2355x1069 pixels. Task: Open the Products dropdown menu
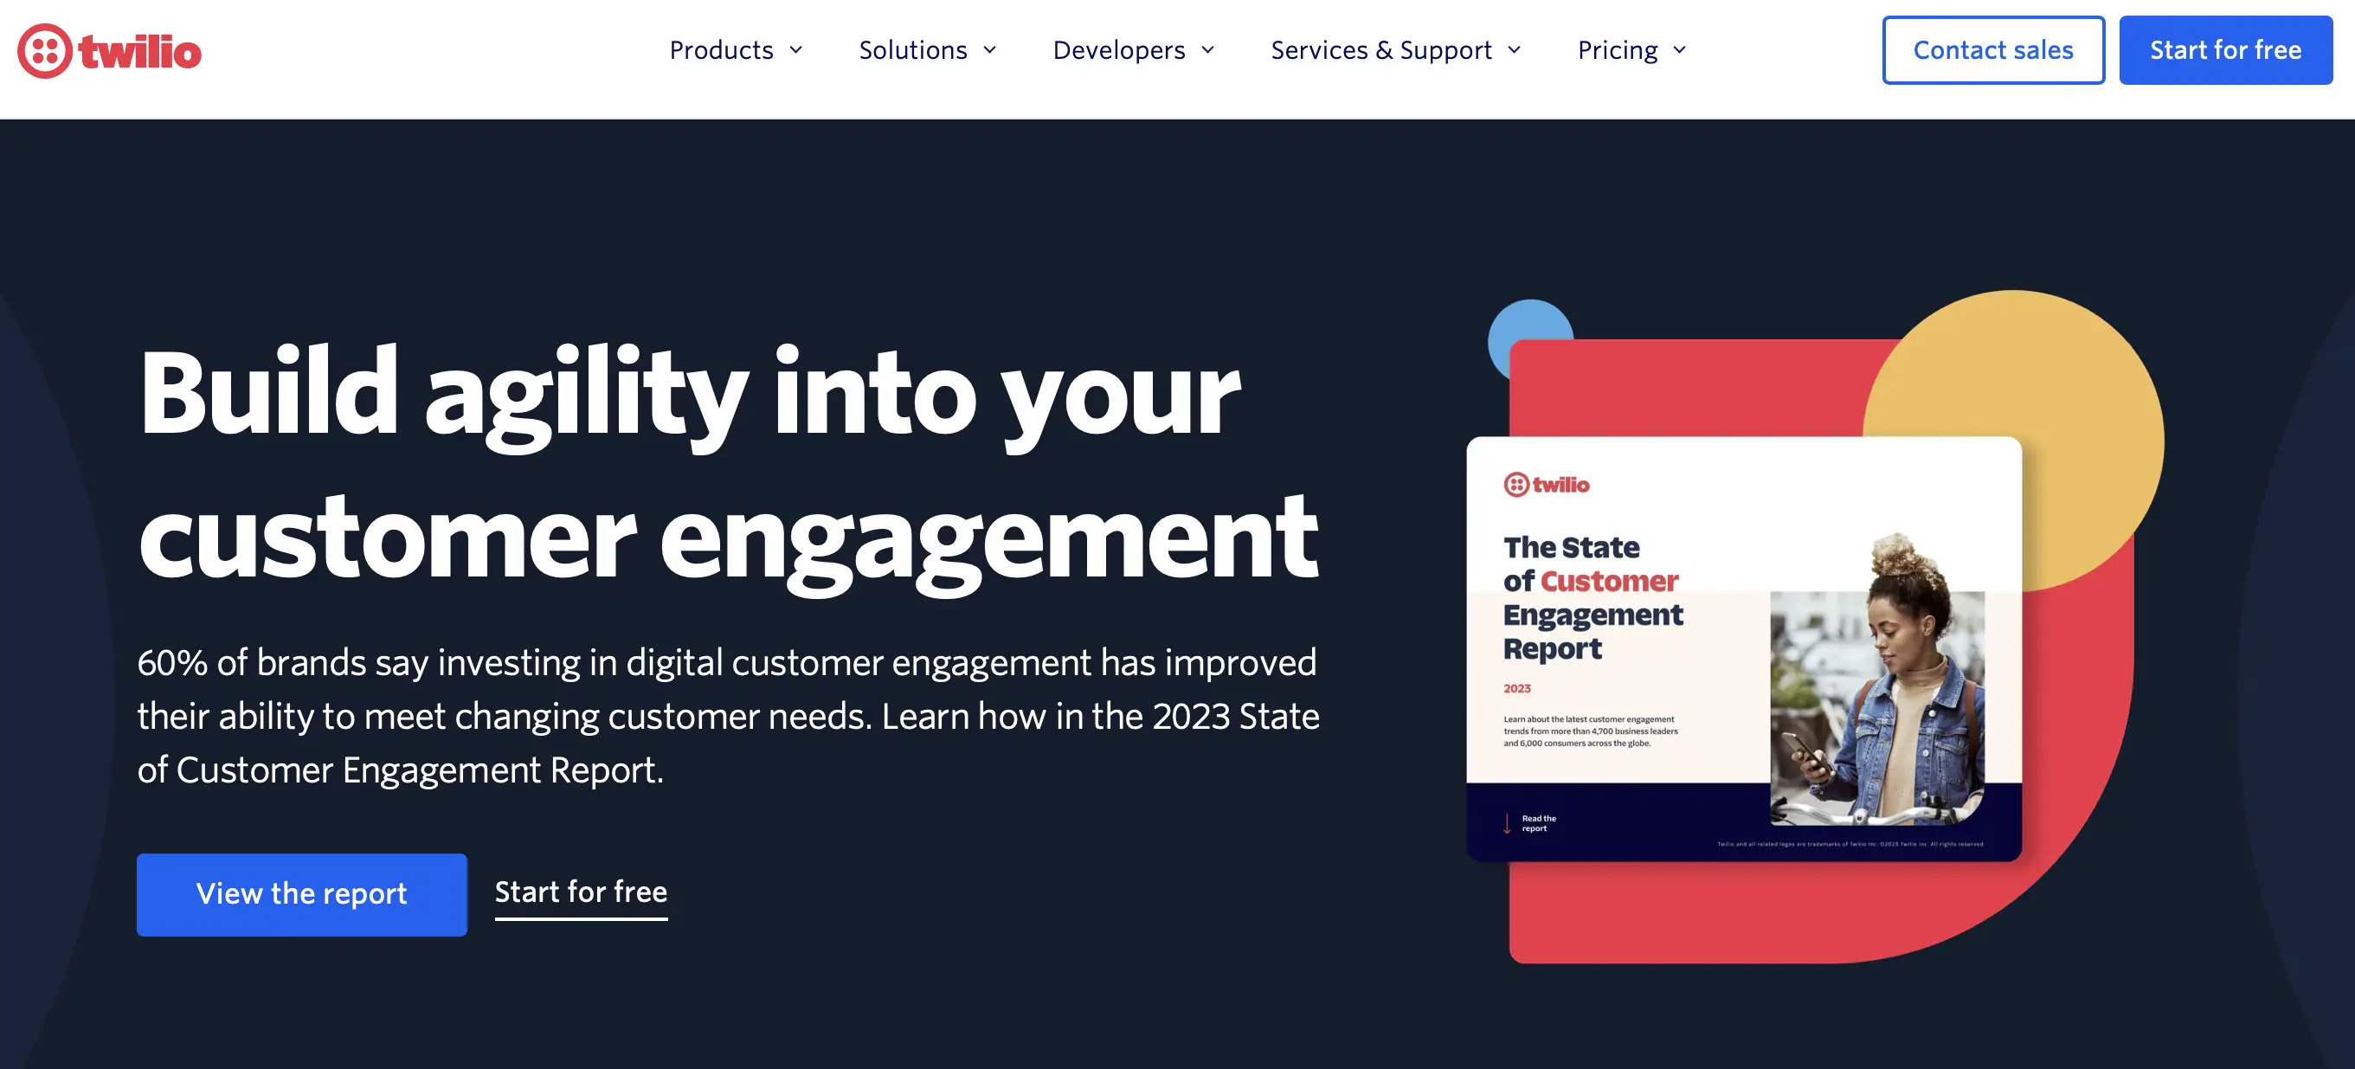733,49
